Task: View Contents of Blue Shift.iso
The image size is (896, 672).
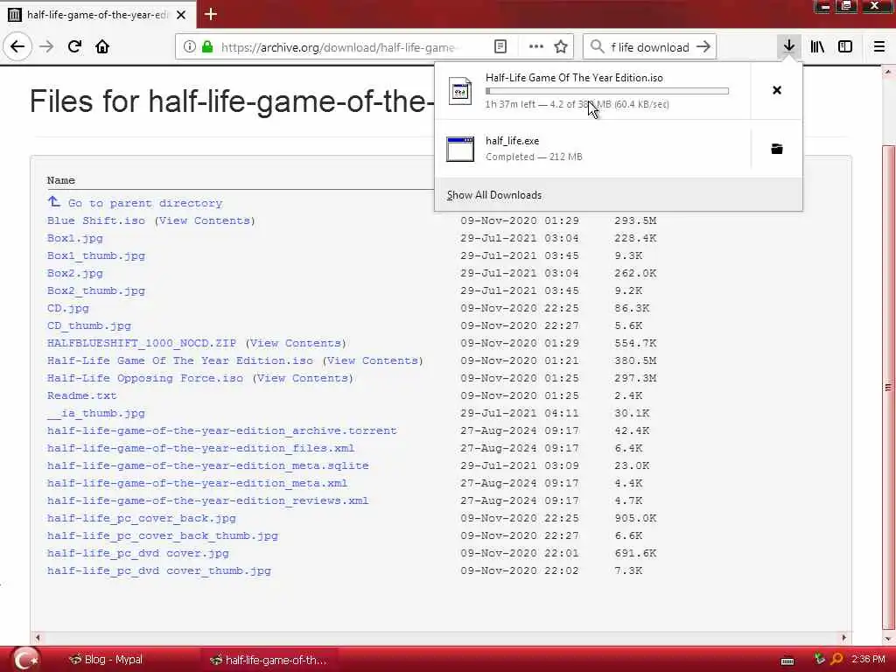Action: 205,220
